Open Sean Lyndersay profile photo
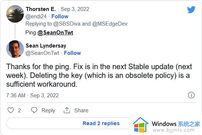This screenshot has width=202, height=135. pyautogui.click(x=15, y=49)
